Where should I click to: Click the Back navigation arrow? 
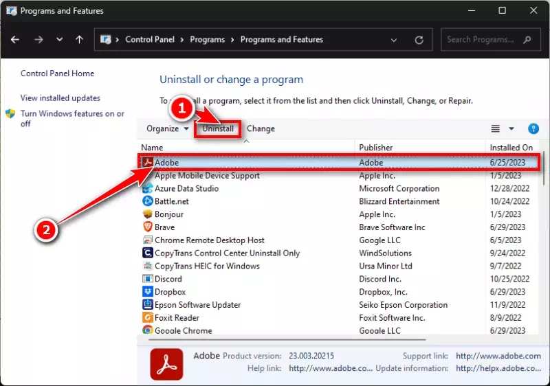pyautogui.click(x=14, y=40)
